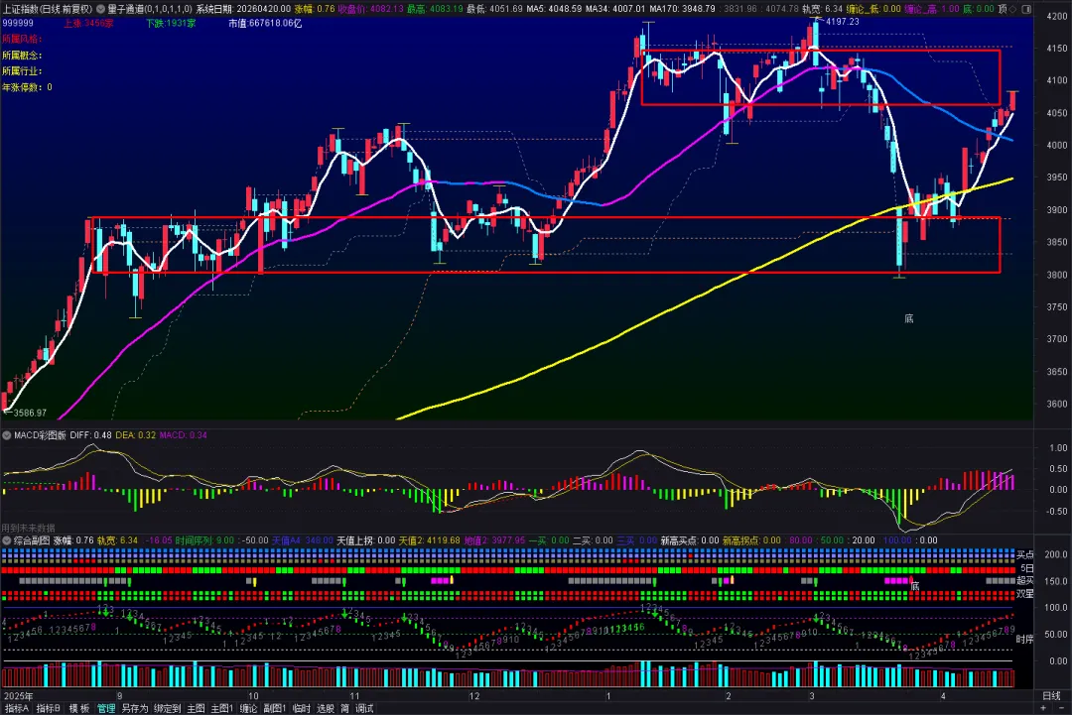
Task: Open the 副图1 tab
Action: (x=275, y=709)
